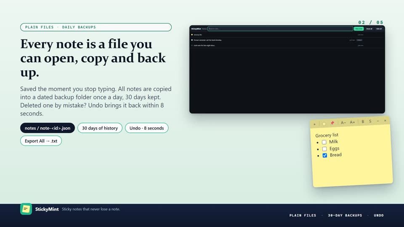
Task: Click the 'PLAIN FILES · DAILY BACKUPS' banner
Action: (x=96, y=27)
